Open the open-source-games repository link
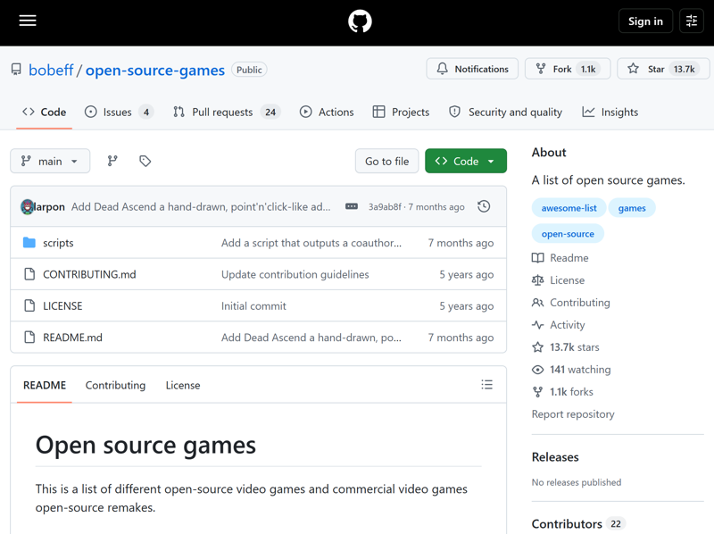 coord(154,71)
